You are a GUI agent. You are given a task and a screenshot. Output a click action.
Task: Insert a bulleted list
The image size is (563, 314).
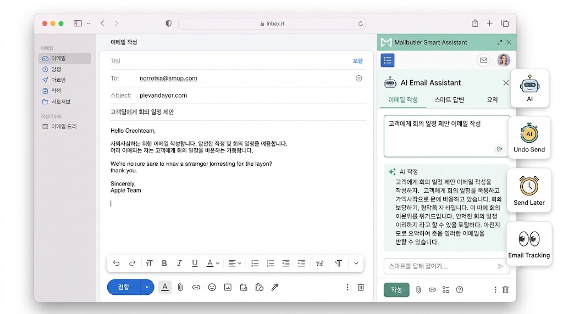[x=255, y=263]
